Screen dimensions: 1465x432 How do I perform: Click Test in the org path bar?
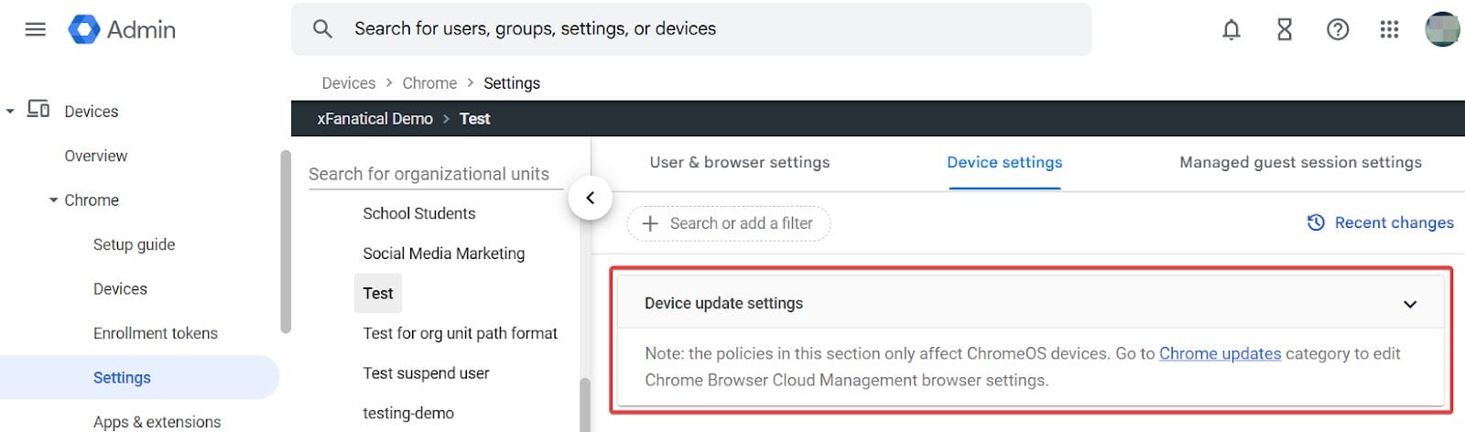coord(474,118)
